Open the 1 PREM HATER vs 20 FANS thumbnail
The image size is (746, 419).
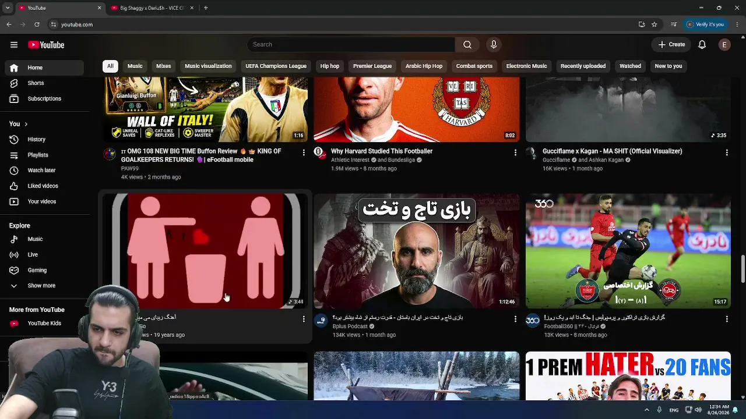click(628, 376)
